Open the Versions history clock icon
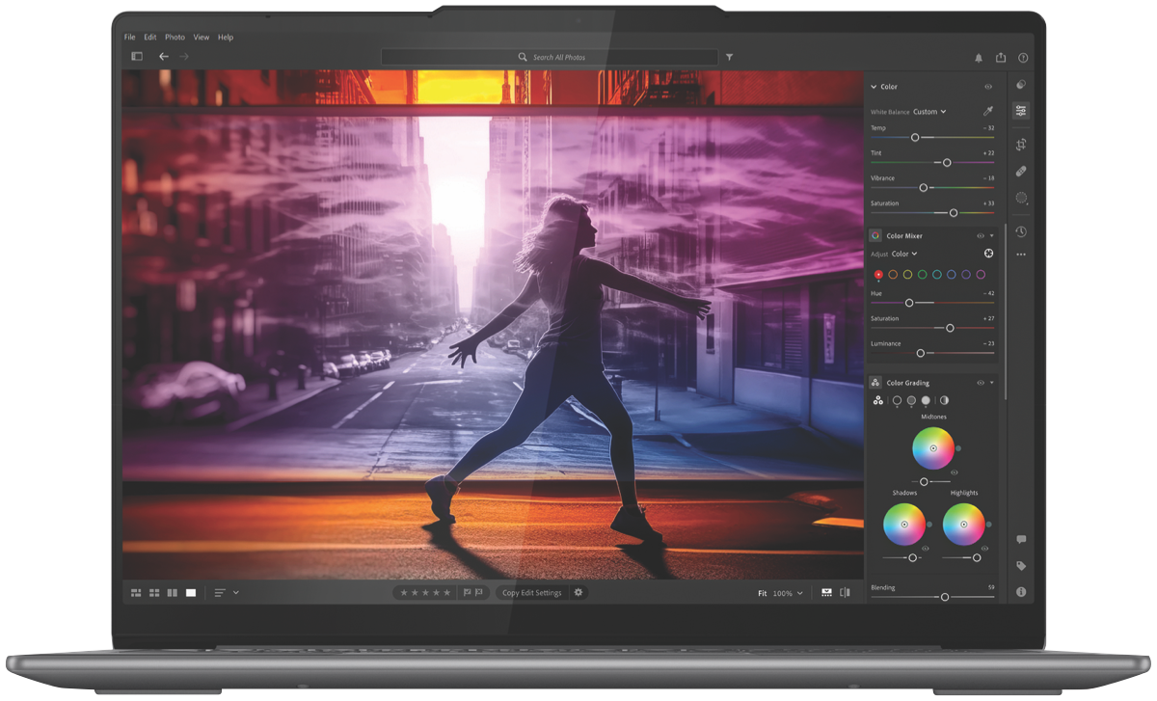1157x701 pixels. pos(1021,232)
